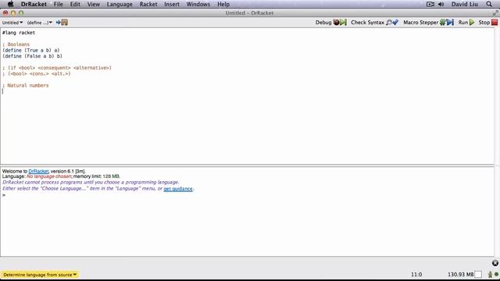Click the '(if <bool> <consequent> <alternative>)' comment
Viewport: 500px width, 281px height.
tap(59, 68)
